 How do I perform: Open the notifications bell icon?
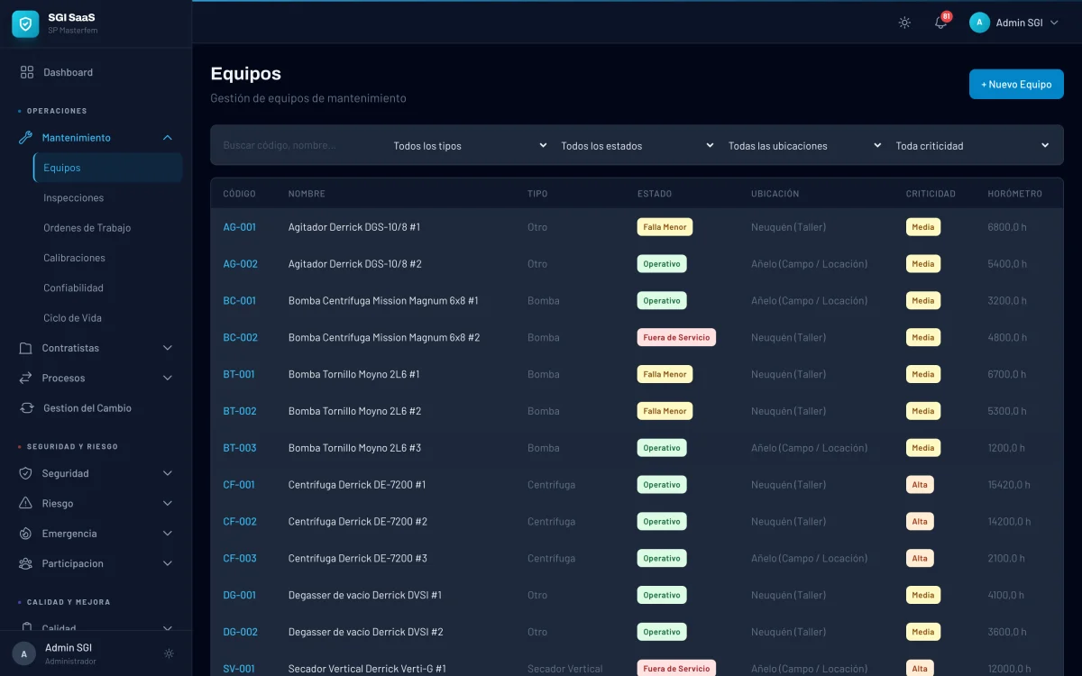tap(940, 23)
